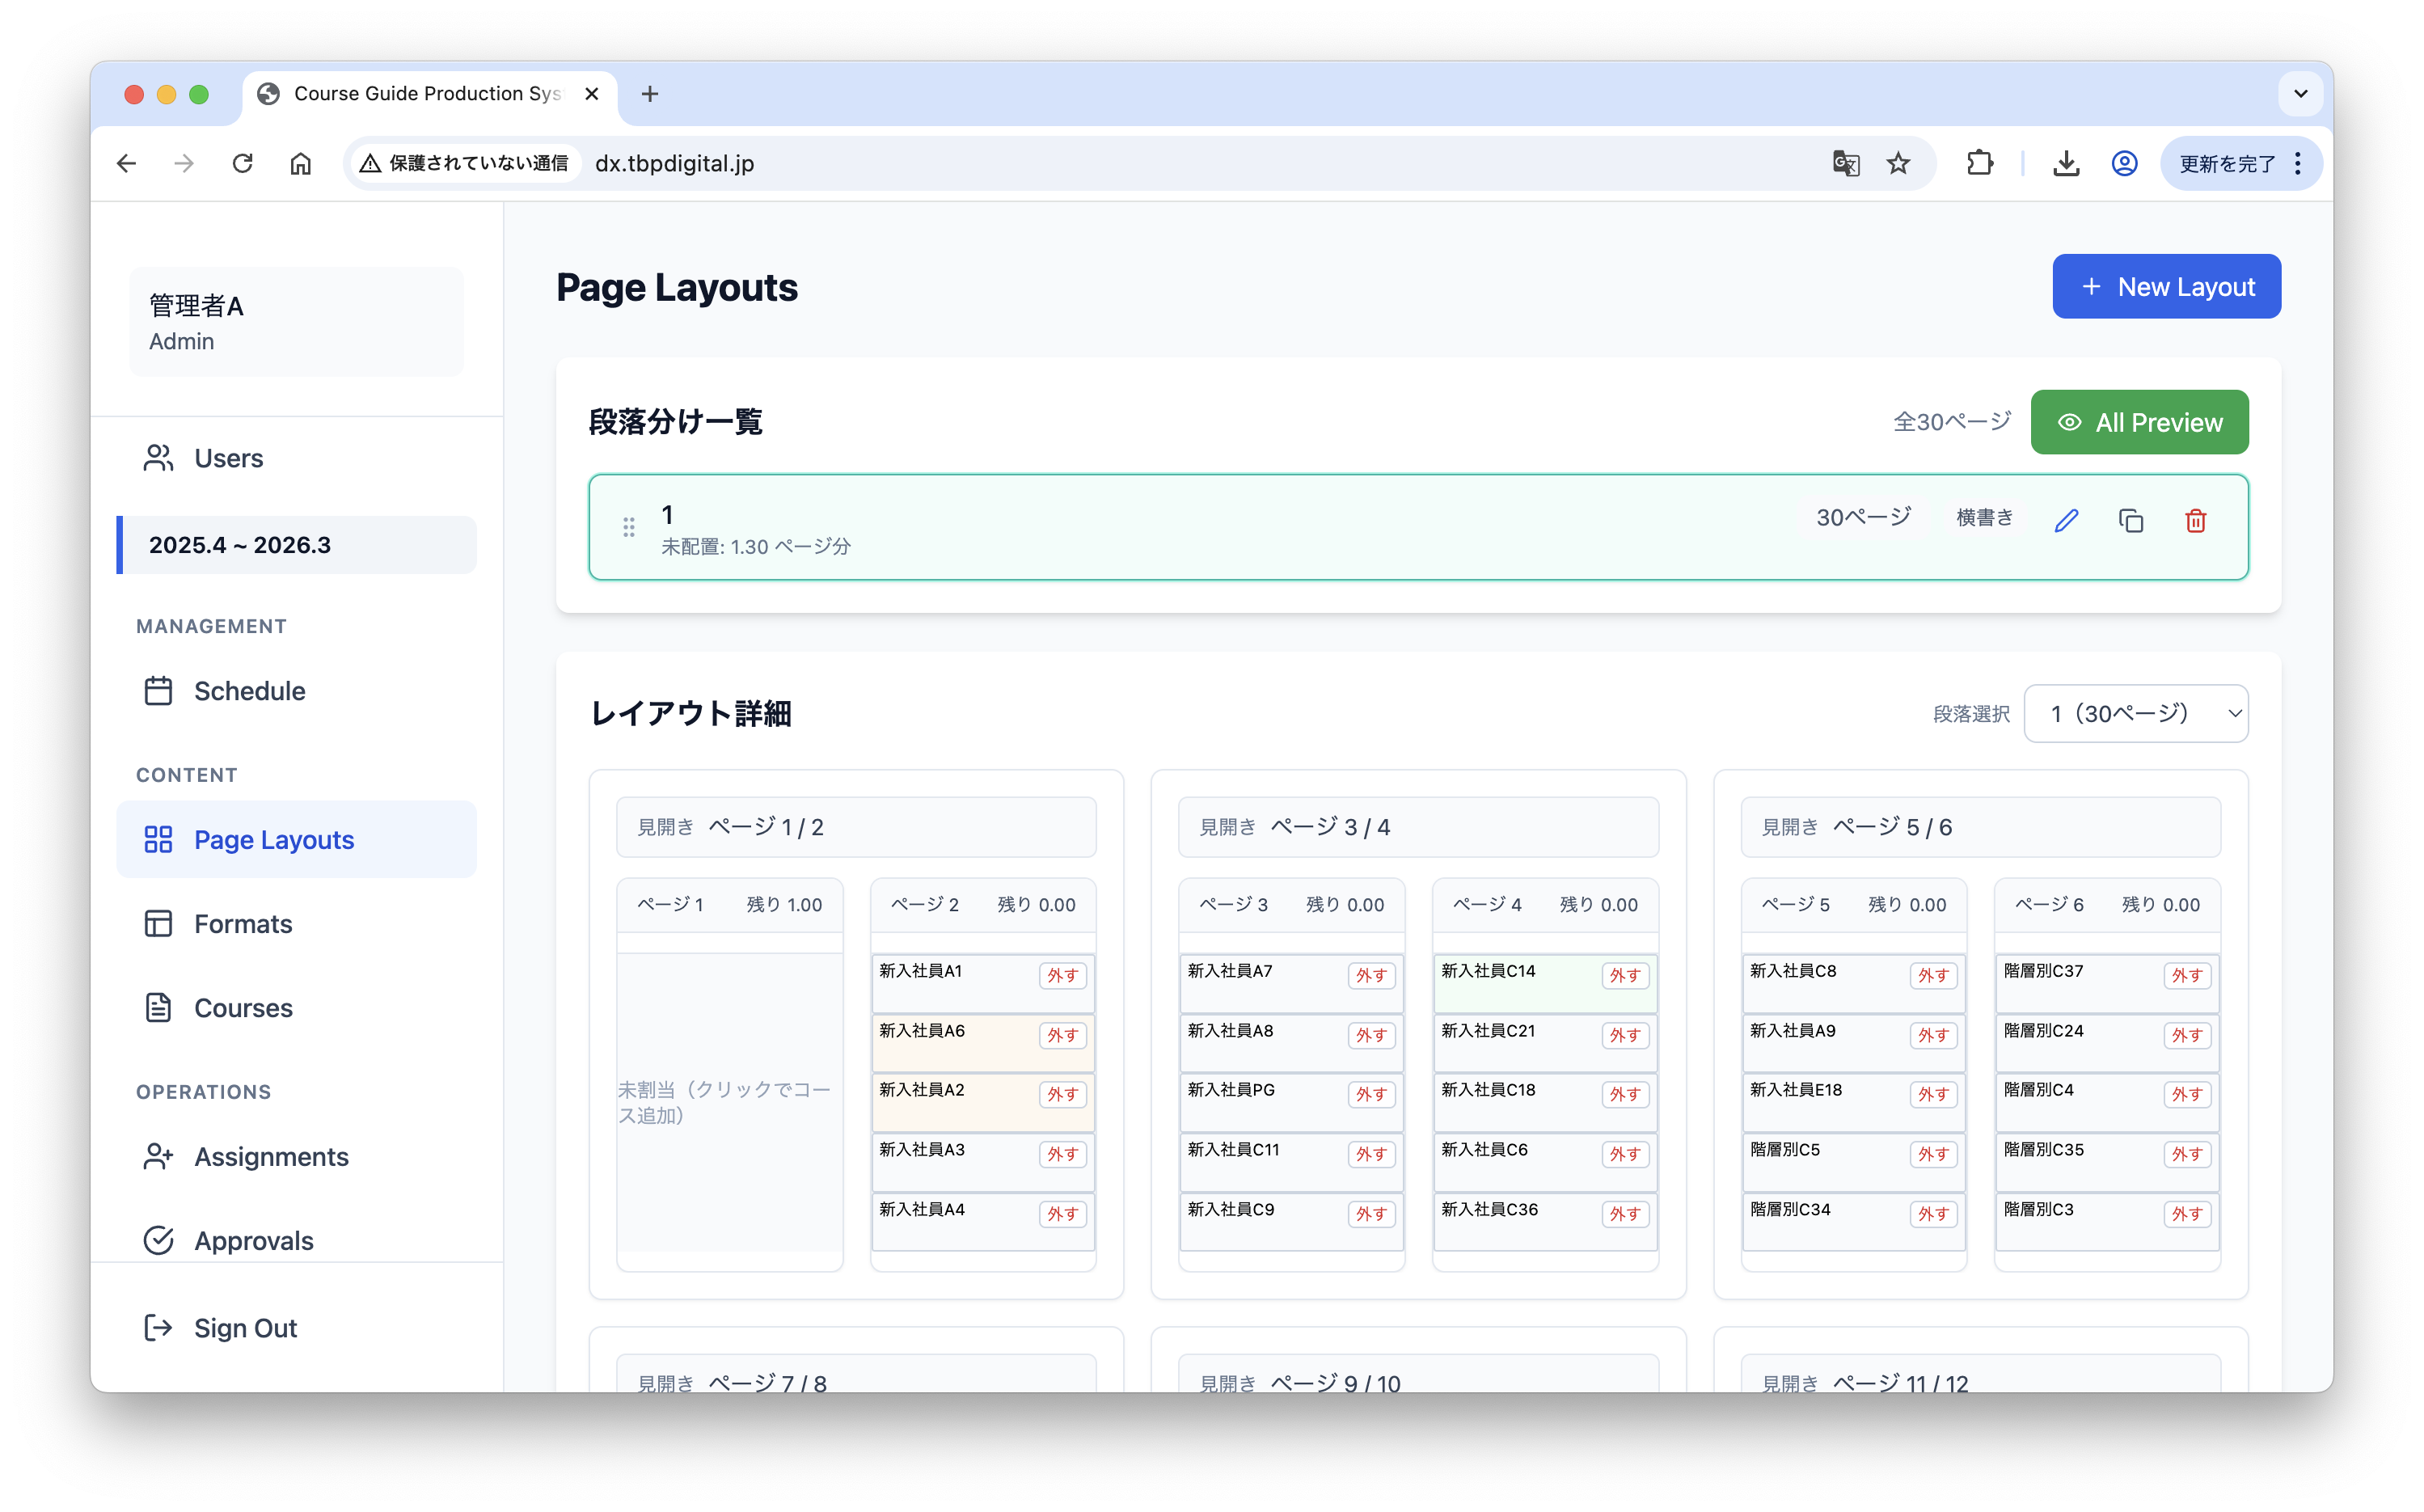Screen dimensions: 2424x1512
Task: Click the Google Translate icon in address bar
Action: [1846, 163]
